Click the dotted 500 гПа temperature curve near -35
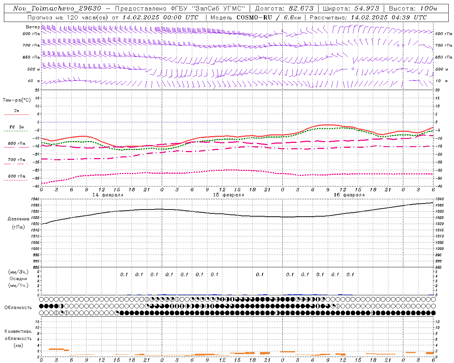 (x=237, y=170)
